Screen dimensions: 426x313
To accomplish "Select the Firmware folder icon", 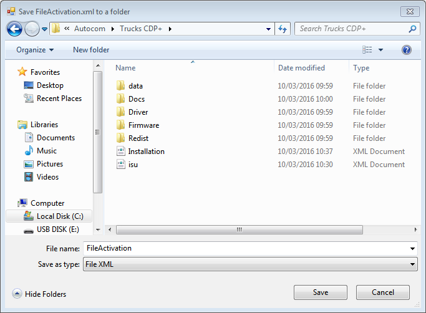I will coord(120,125).
